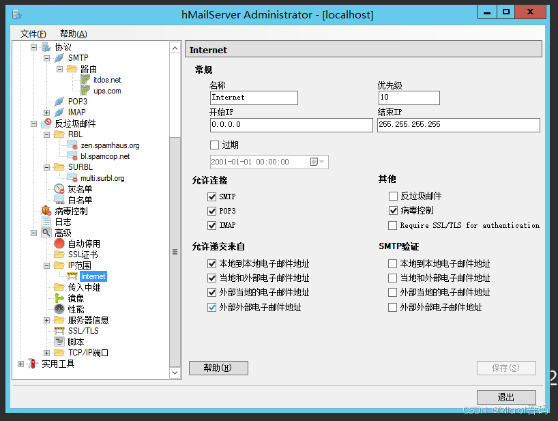This screenshot has height=421, width=558.
Task: Click the 脚本 script page icon
Action: pos(59,342)
